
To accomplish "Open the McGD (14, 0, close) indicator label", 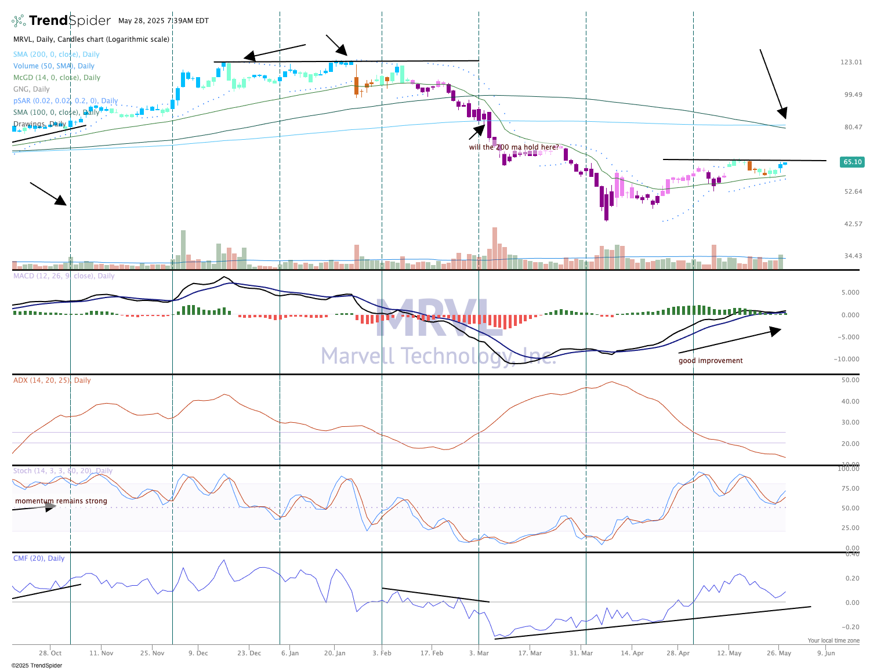I will [56, 78].
